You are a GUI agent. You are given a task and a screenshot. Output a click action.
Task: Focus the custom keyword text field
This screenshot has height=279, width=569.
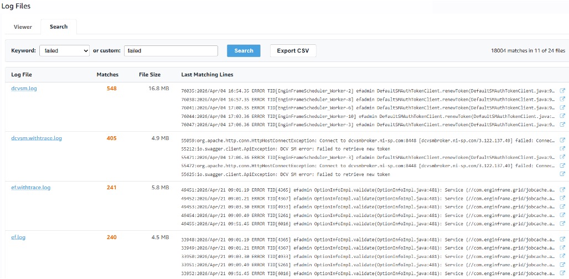[170, 51]
